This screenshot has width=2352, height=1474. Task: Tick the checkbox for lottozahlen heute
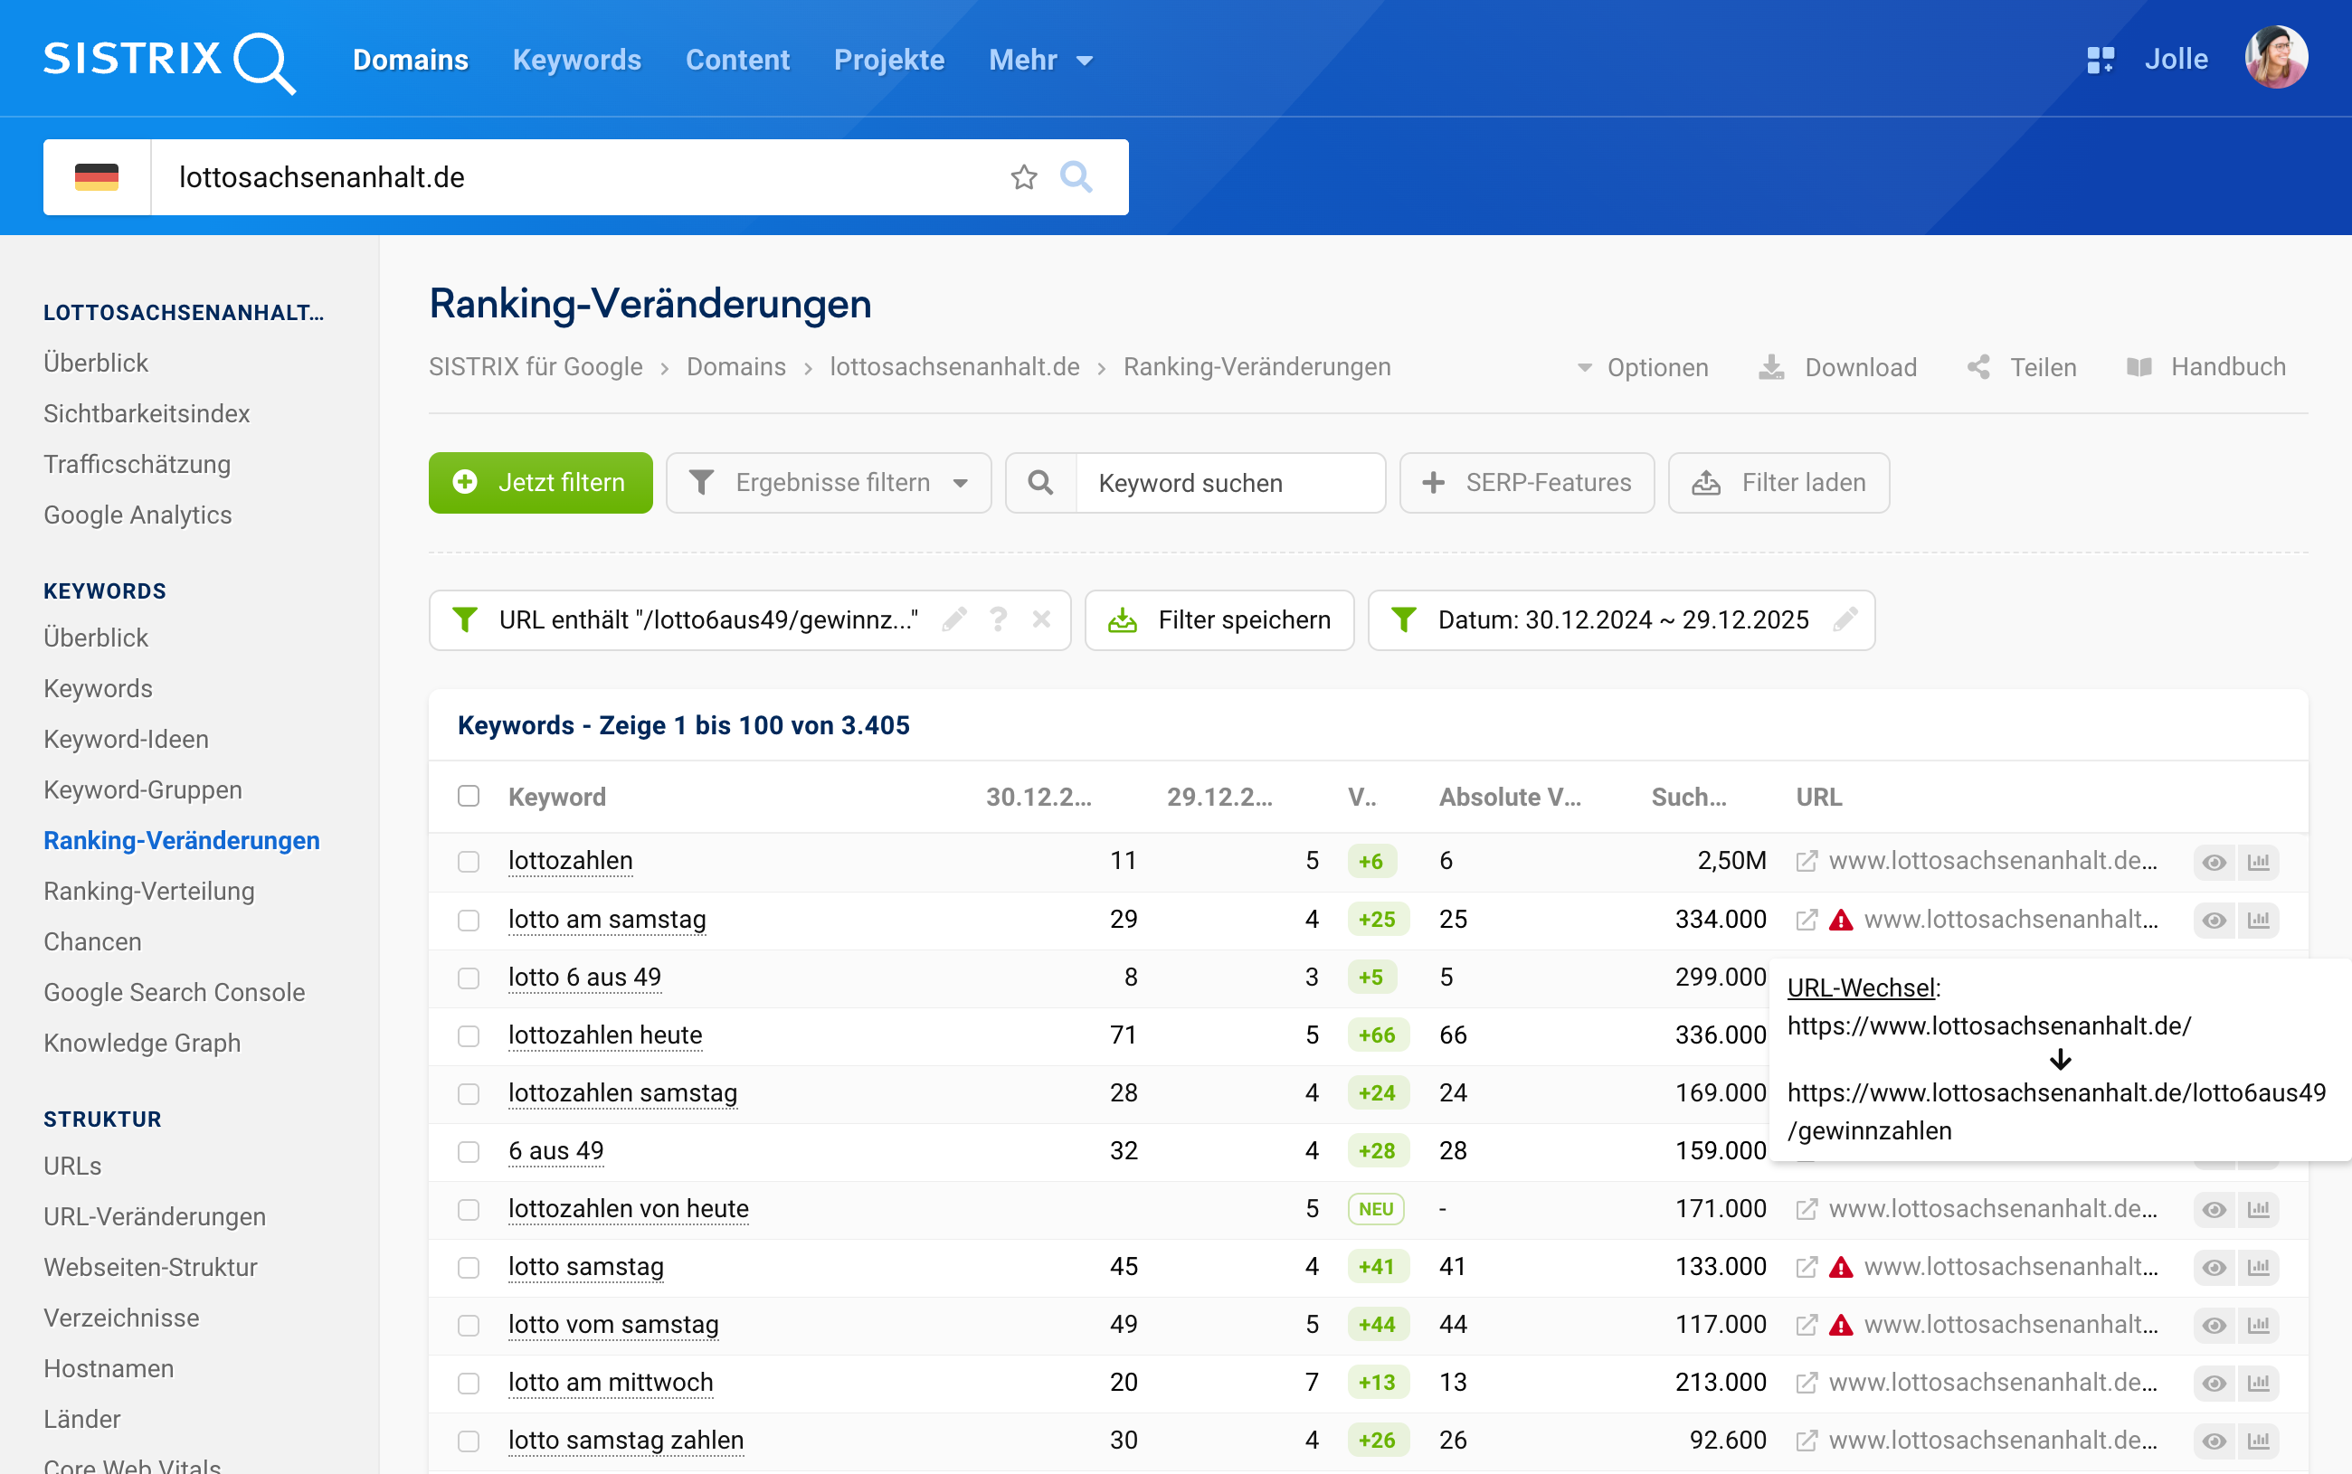[469, 1036]
